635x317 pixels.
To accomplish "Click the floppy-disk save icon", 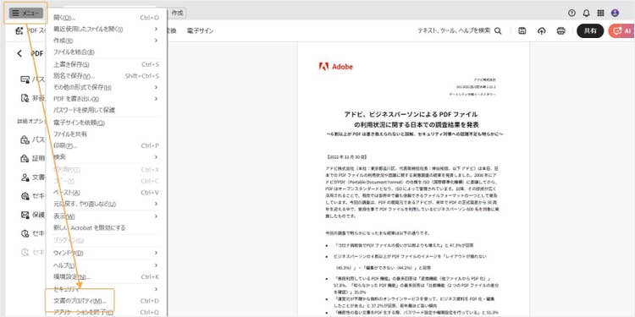I will point(522,31).
